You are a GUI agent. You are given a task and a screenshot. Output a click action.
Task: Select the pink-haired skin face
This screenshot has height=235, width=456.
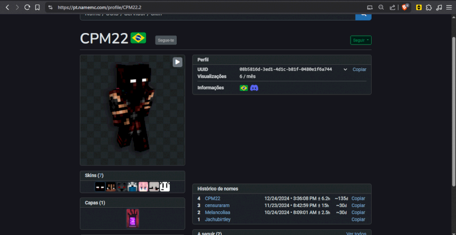143,187
